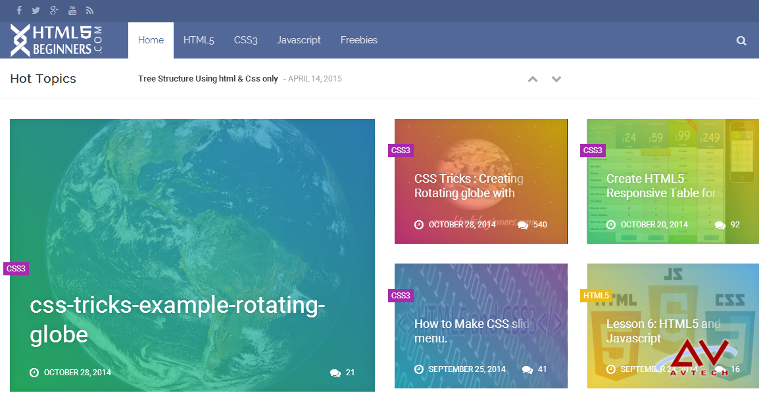
Task: Click CSS3 tag on large globe post
Action: (x=16, y=269)
